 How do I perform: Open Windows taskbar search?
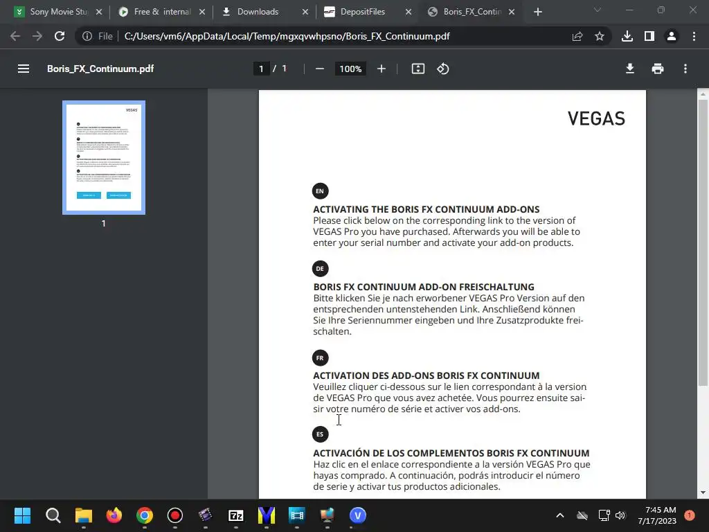(53, 515)
